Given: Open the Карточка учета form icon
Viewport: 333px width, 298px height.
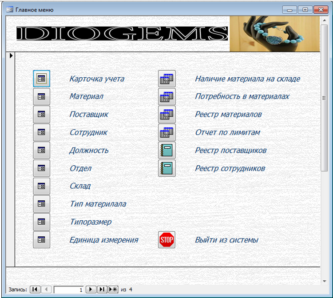Looking at the screenshot, I should [41, 79].
